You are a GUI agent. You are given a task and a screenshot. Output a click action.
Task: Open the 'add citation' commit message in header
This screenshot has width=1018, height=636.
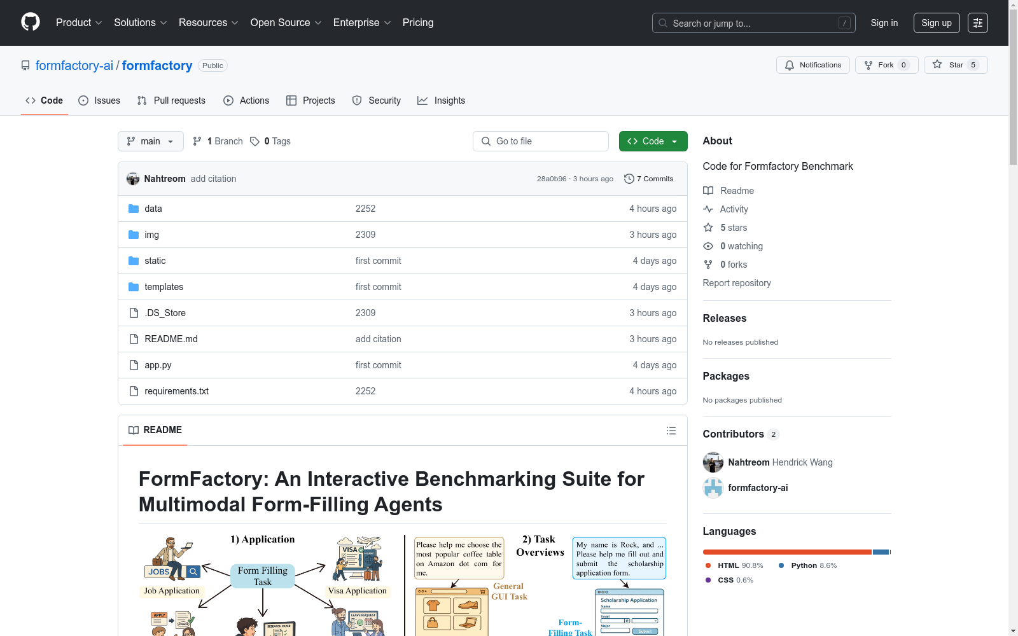(x=213, y=179)
